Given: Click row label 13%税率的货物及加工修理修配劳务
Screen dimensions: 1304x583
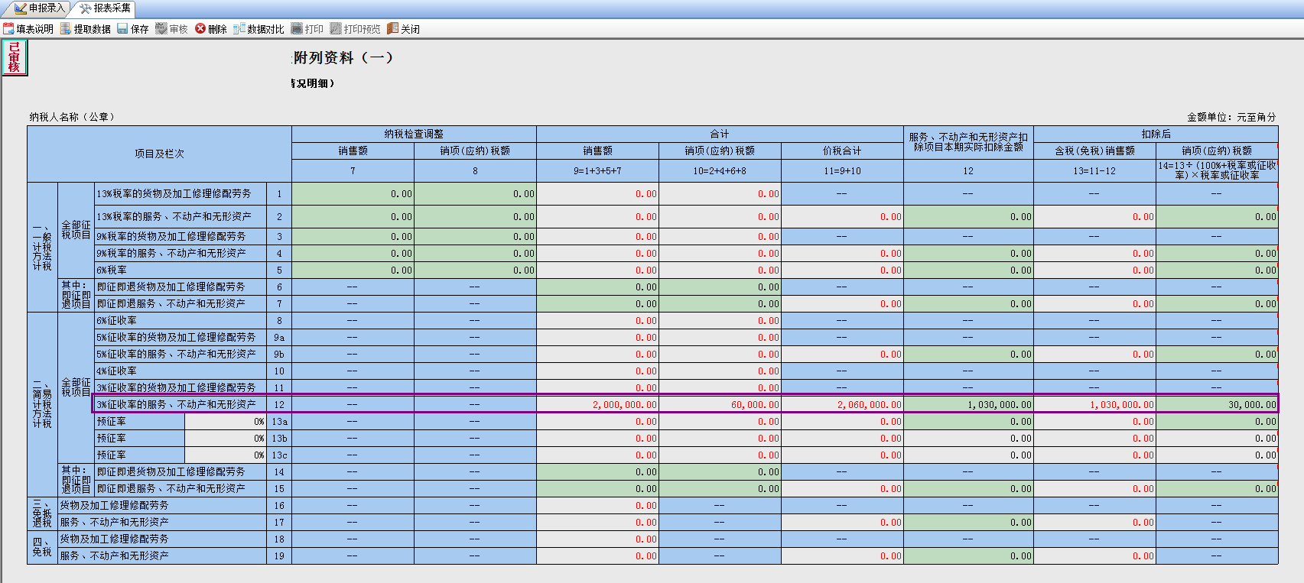Looking at the screenshot, I should click(180, 193).
